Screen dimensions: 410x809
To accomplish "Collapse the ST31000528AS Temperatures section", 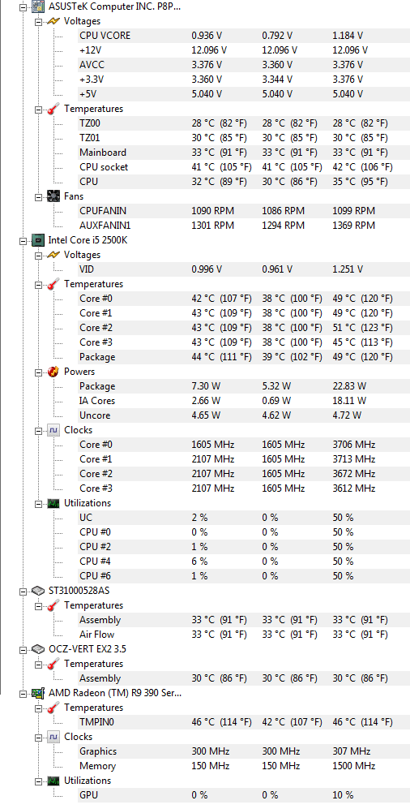I will [x=39, y=605].
